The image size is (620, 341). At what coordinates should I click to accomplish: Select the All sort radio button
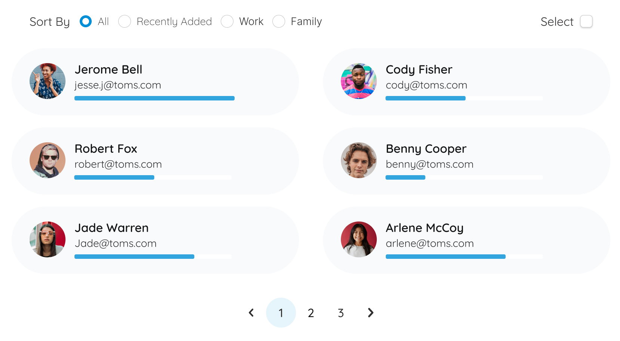[x=86, y=22]
